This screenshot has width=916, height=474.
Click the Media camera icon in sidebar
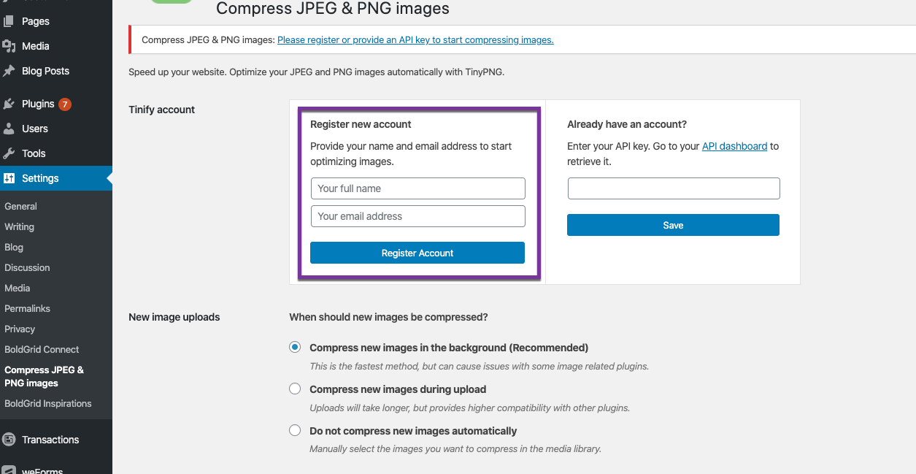click(x=9, y=46)
